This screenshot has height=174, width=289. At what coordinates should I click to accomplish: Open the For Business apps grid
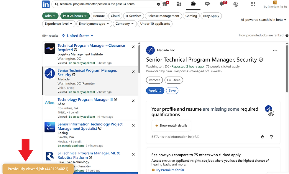[253, 4]
